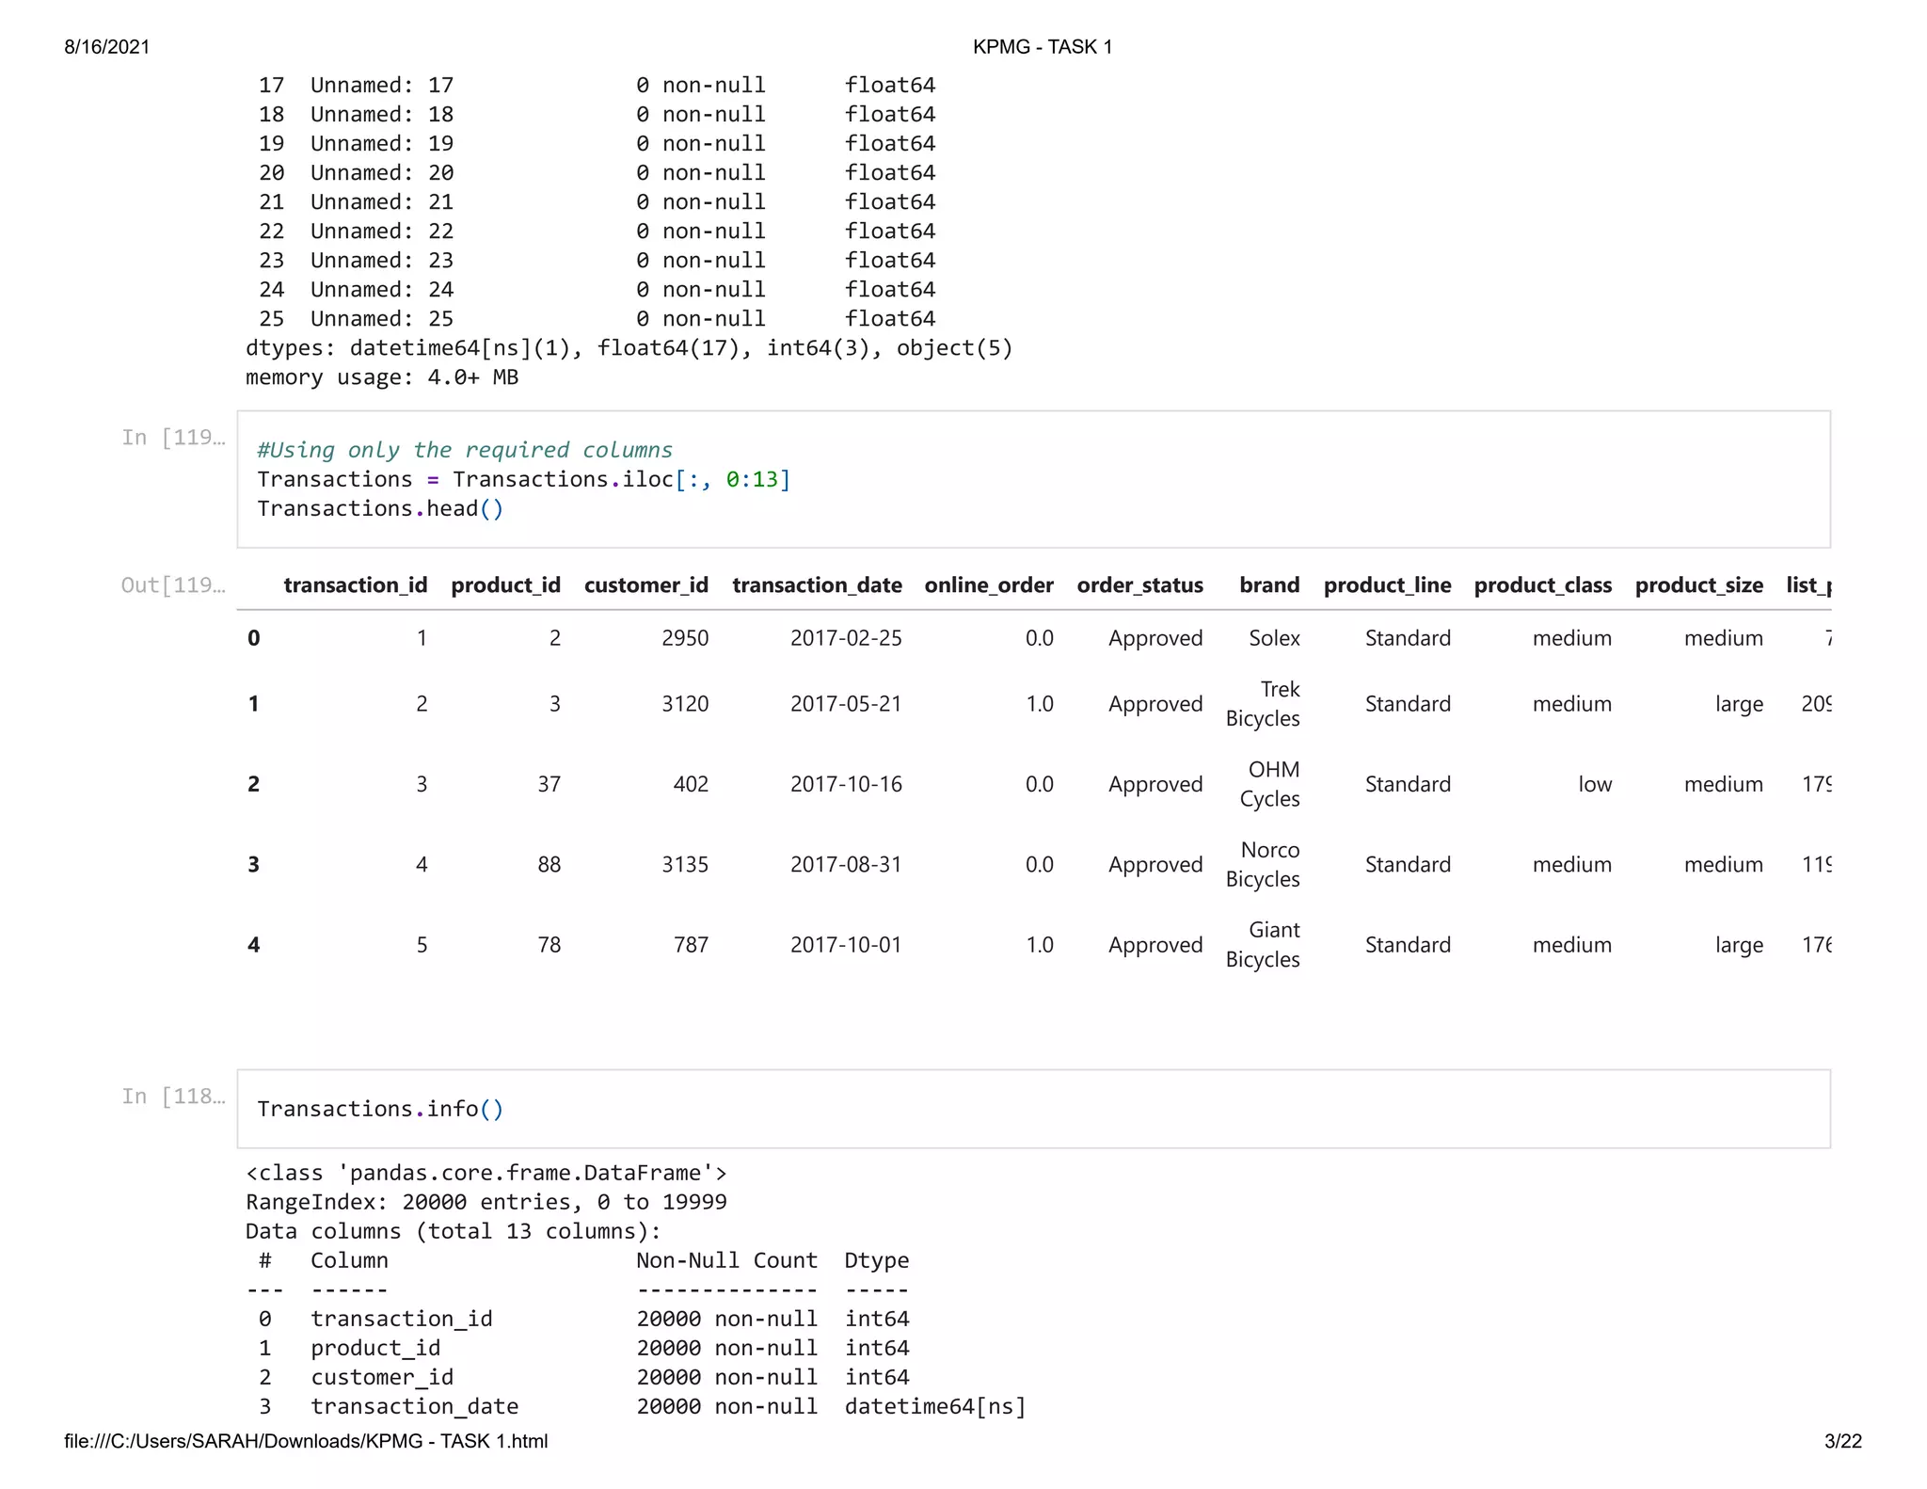Click the product_size column header

(1698, 585)
